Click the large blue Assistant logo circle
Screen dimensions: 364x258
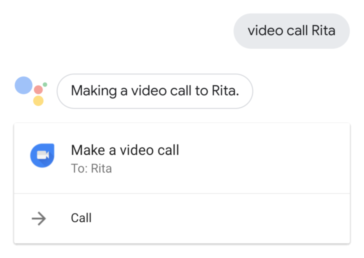[x=23, y=85]
